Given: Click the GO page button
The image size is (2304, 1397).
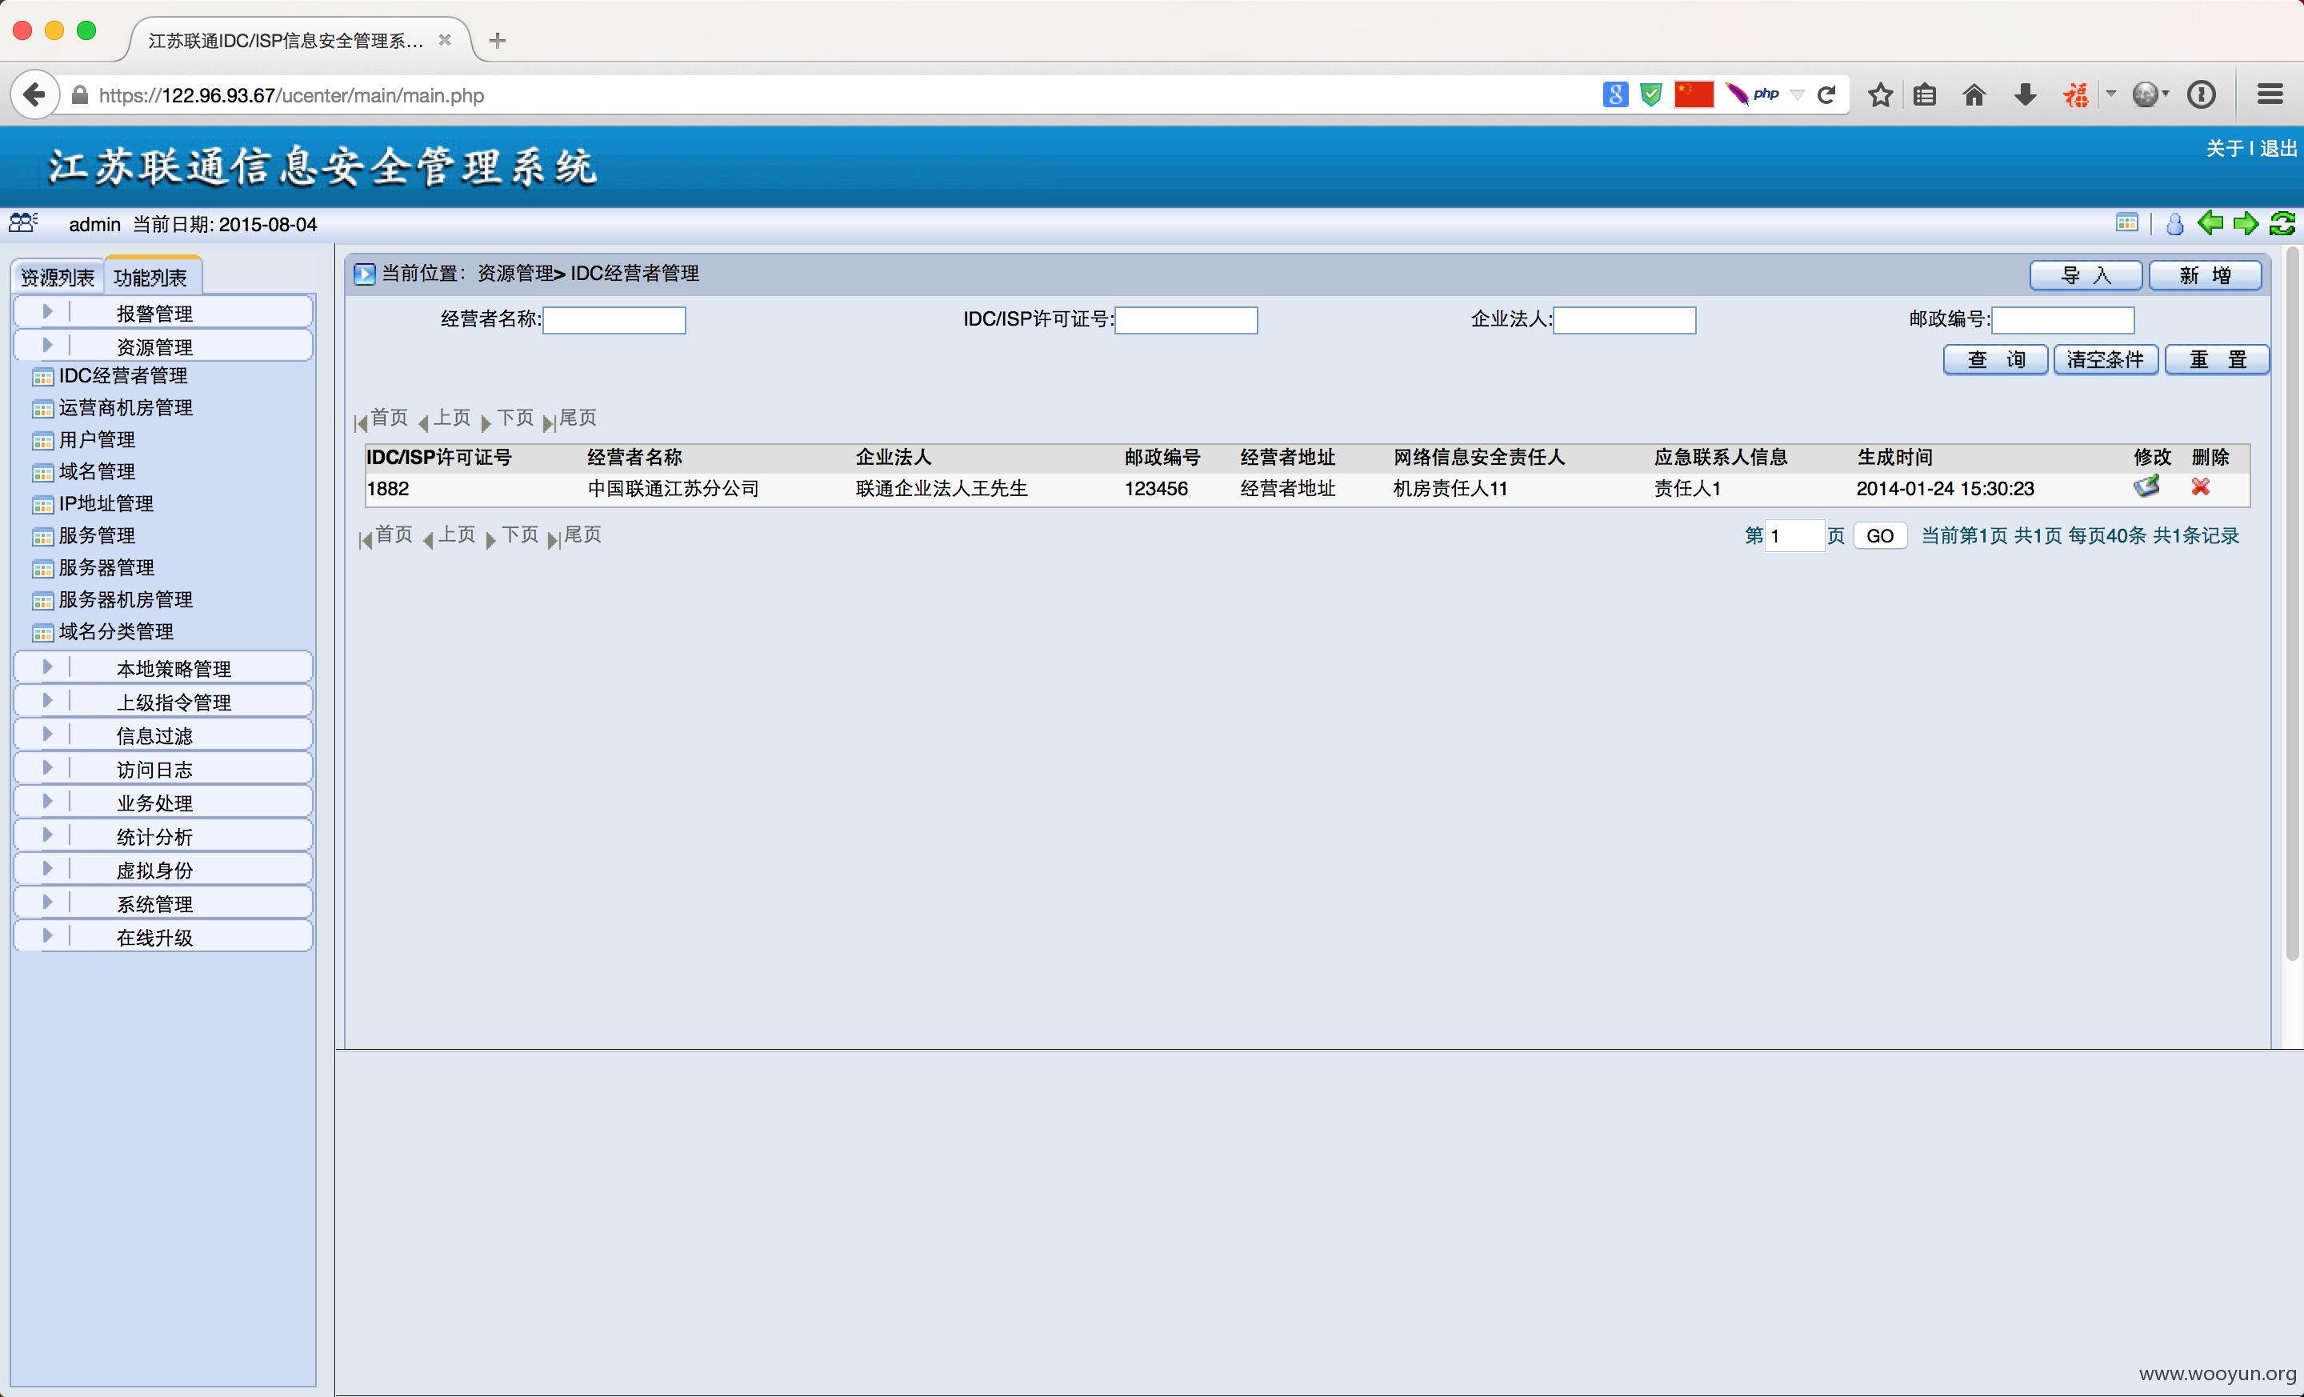Looking at the screenshot, I should (1879, 536).
